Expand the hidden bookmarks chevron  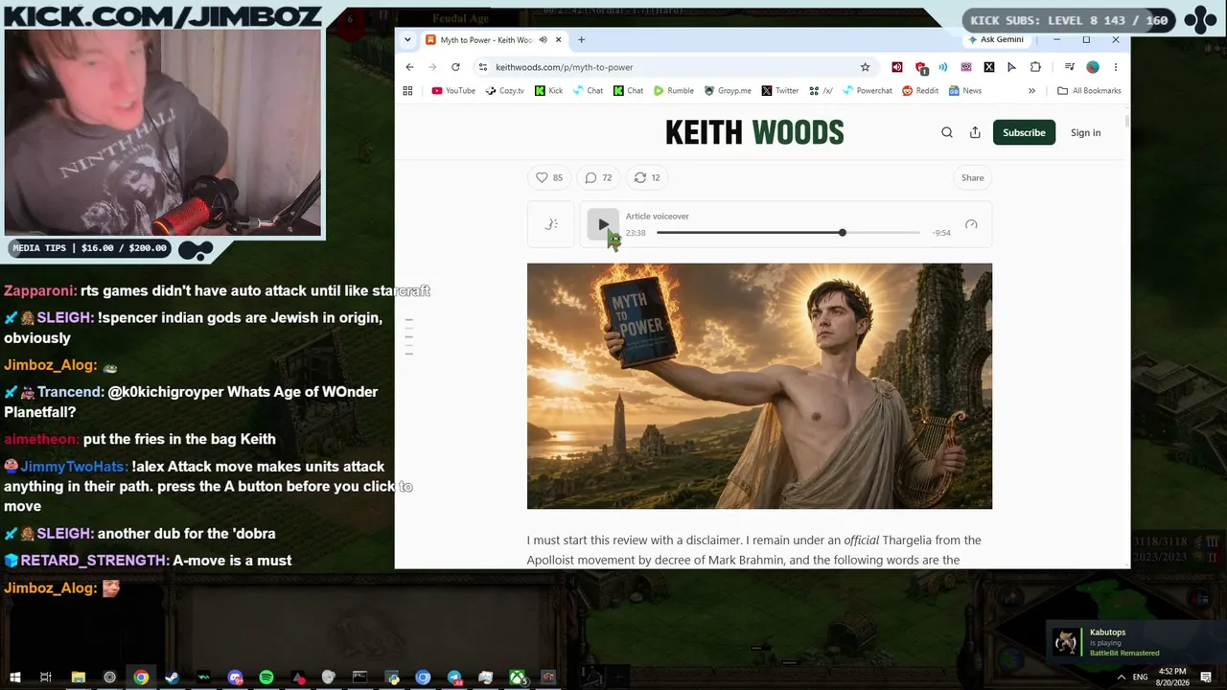[1032, 91]
